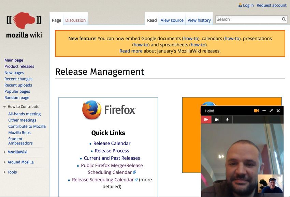This screenshot has width=290, height=197.
Task: Open Release Scheduling Calendar (more detailed) link
Action: (105, 180)
